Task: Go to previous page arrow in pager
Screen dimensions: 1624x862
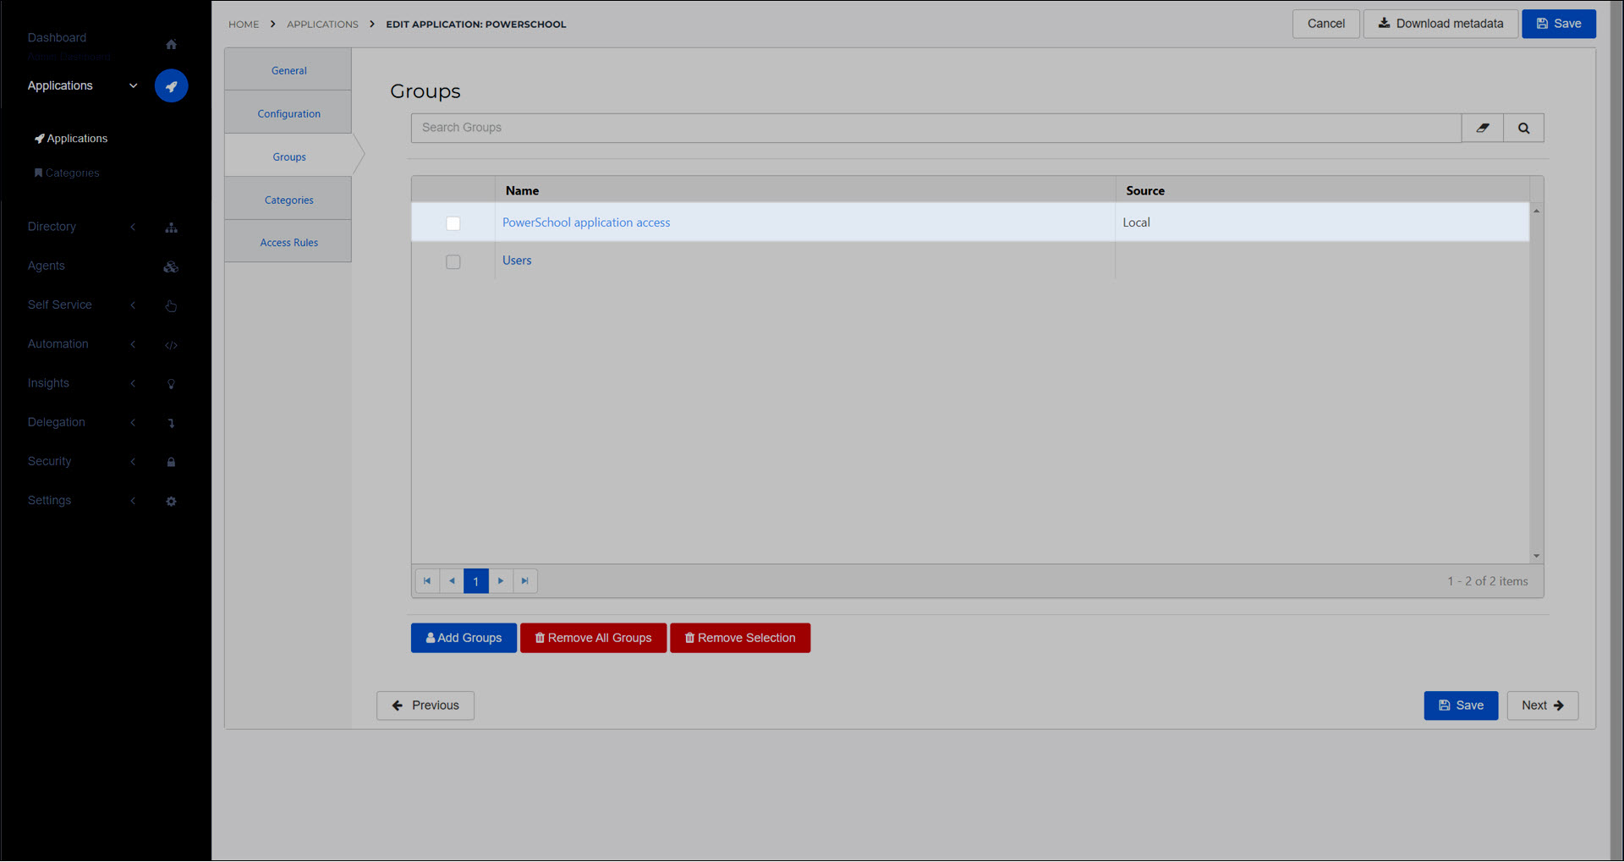Action: 452,581
